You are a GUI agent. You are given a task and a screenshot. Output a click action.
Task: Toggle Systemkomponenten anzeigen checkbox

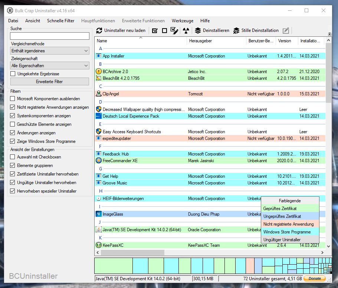[13, 116]
